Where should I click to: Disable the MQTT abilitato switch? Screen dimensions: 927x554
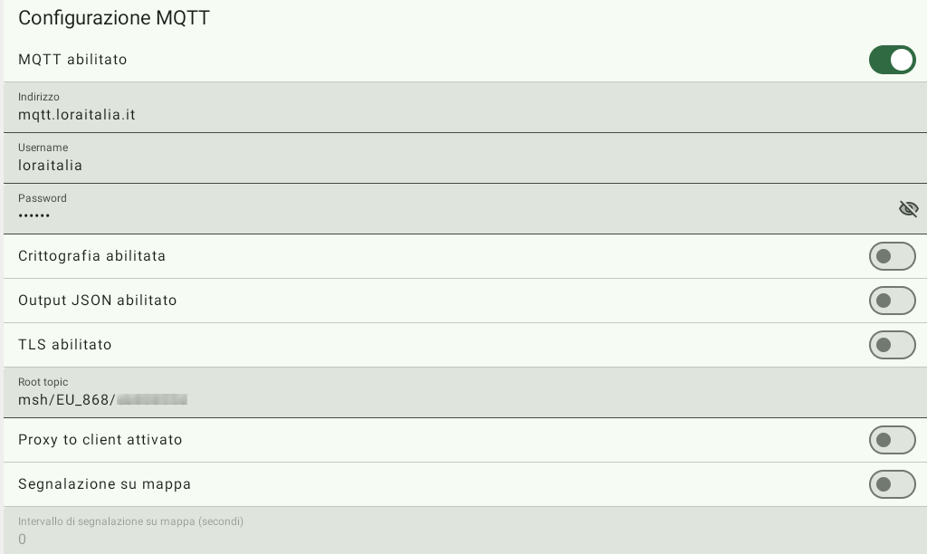click(x=892, y=60)
